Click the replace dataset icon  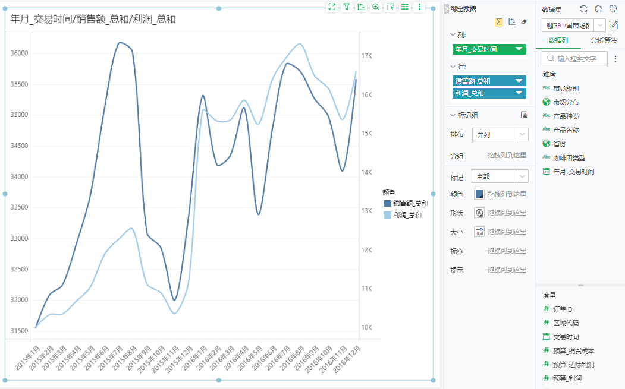point(614,9)
